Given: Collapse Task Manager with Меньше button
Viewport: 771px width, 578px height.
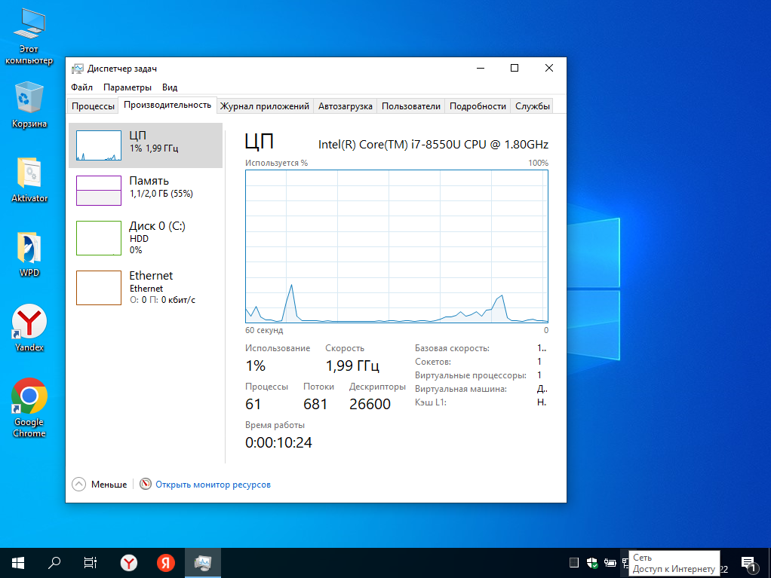Looking at the screenshot, I should click(x=100, y=485).
